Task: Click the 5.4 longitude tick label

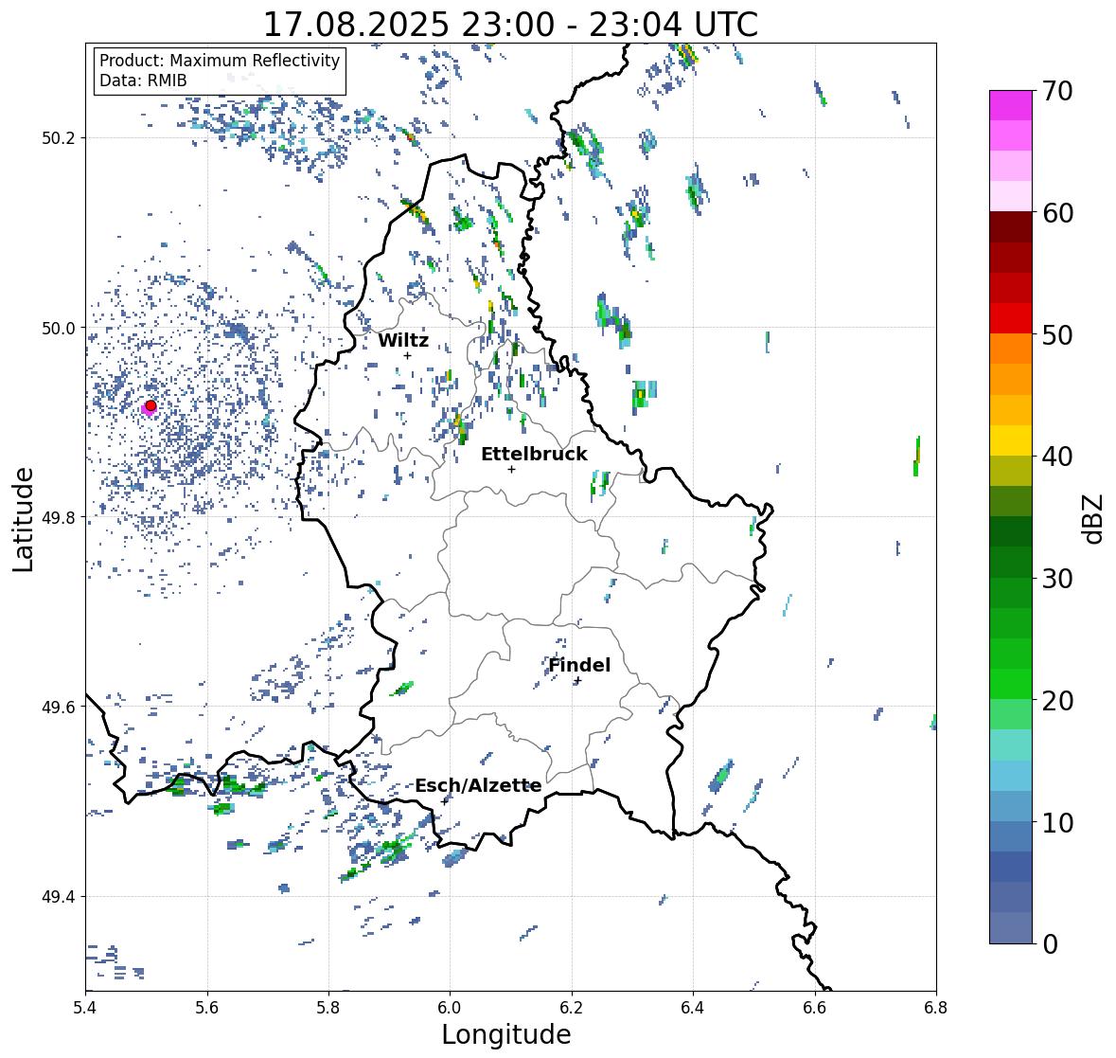Action: click(x=85, y=1007)
